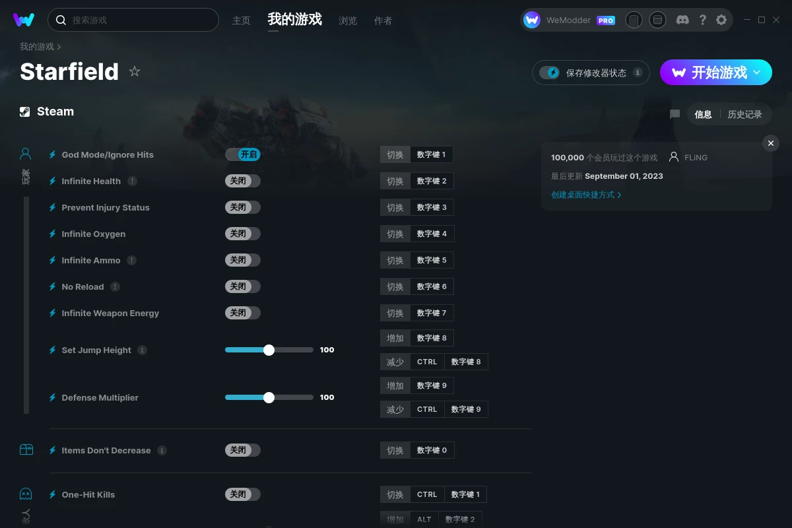792x528 pixels.
Task: Open the 主页 home tab
Action: click(x=242, y=20)
